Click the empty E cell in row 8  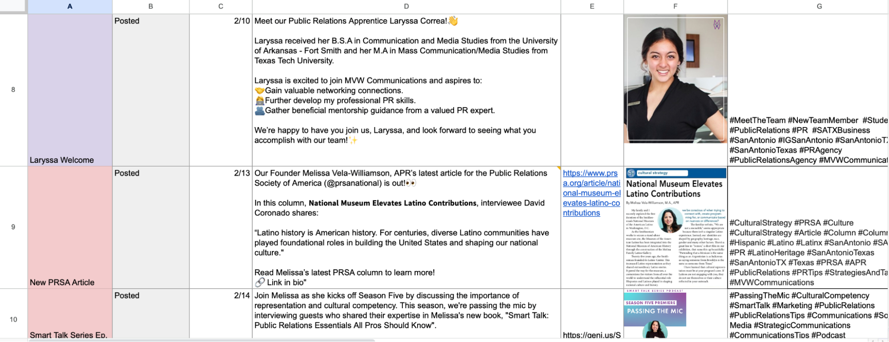(x=592, y=90)
